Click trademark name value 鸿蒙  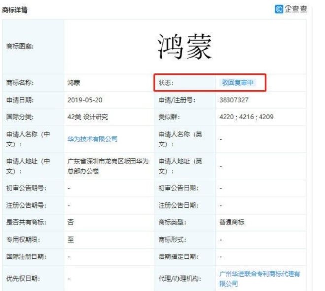(74, 82)
